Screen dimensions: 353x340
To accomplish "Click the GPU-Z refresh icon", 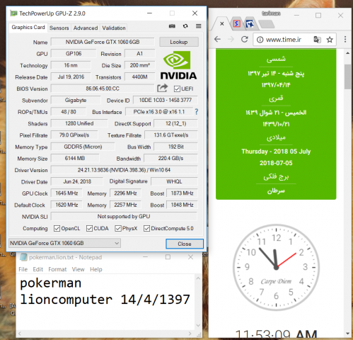I will coord(185,26).
